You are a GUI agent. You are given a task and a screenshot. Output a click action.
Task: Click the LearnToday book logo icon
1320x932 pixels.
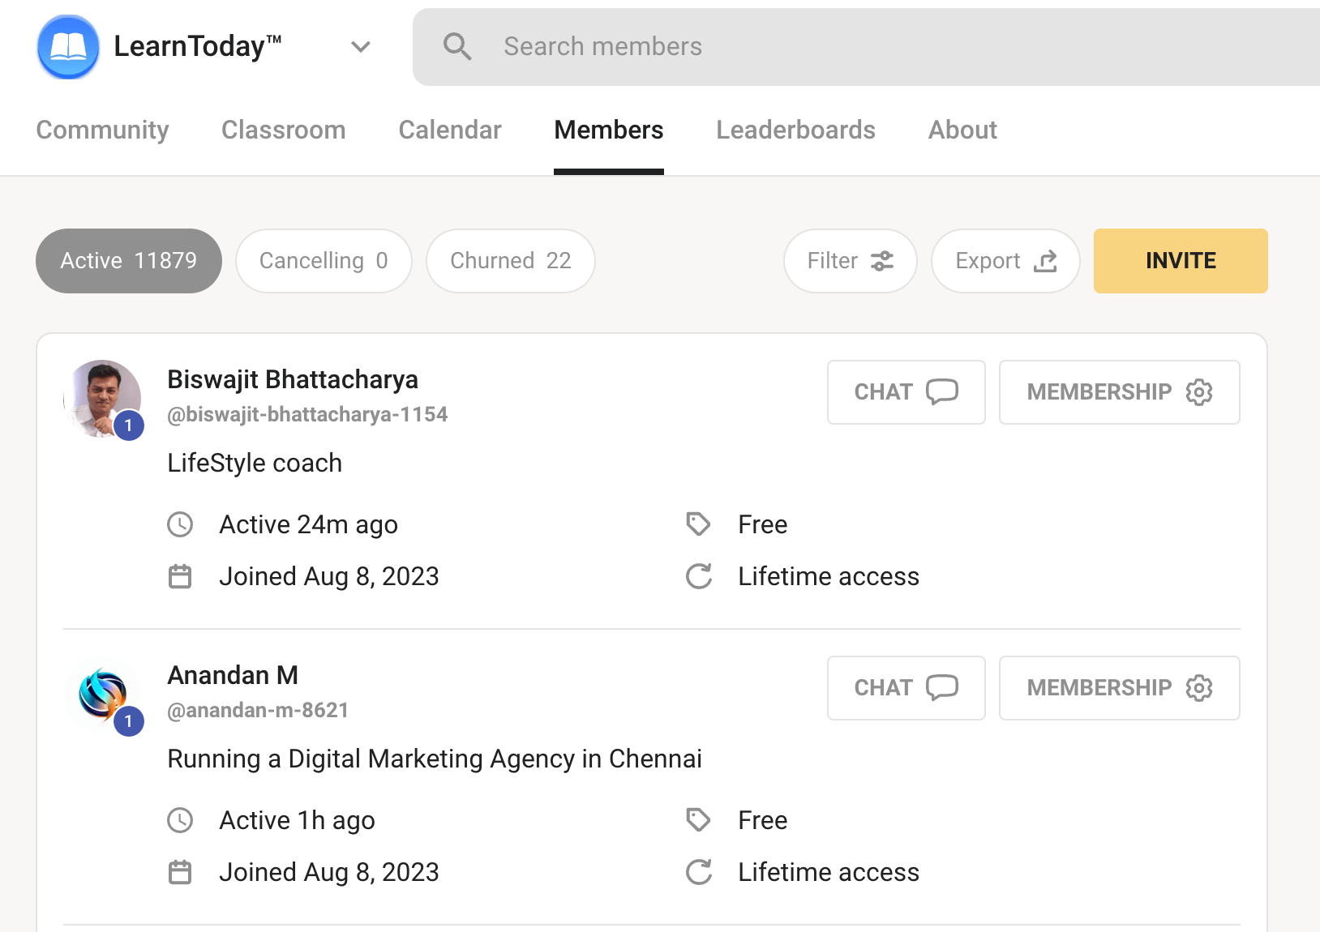(68, 46)
